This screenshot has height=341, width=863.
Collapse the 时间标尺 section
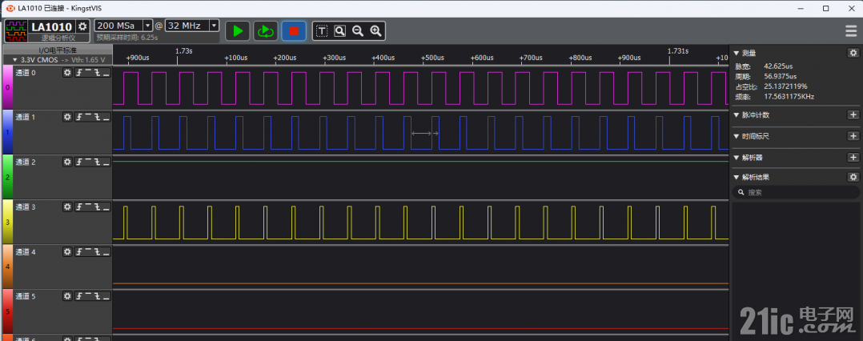coord(737,136)
